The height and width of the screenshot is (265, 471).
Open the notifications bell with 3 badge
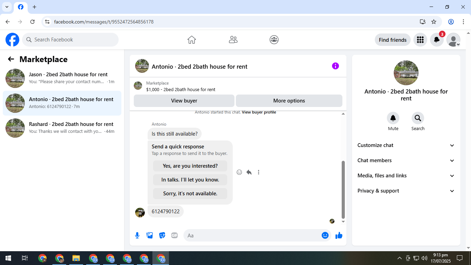437,40
